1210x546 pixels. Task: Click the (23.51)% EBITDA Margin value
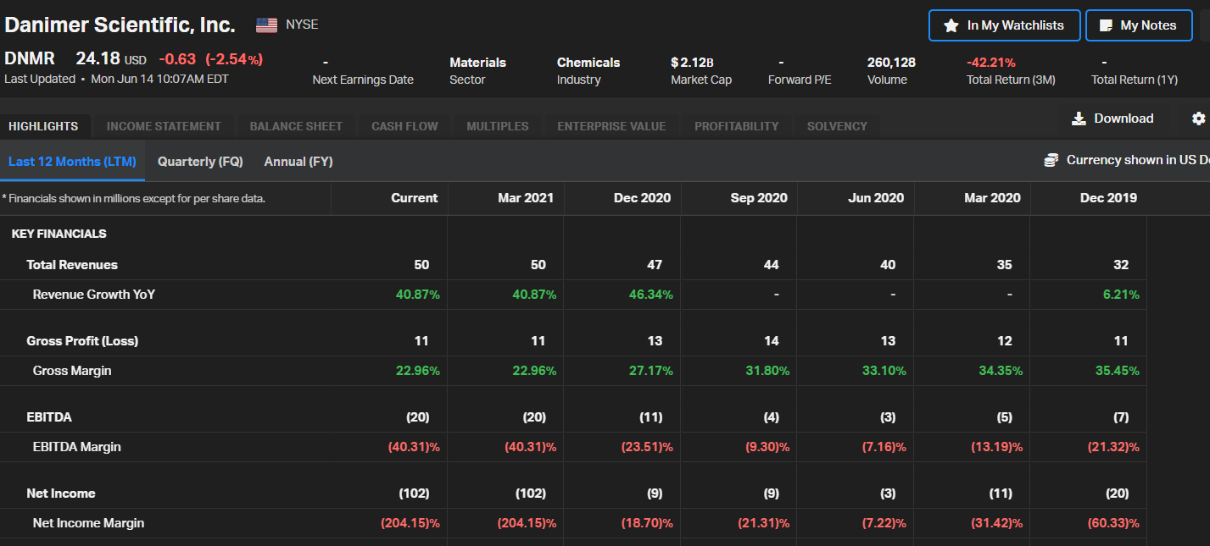point(647,447)
